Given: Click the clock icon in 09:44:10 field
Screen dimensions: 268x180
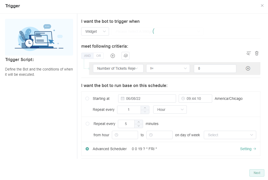Looking at the screenshot, I should [183, 99].
